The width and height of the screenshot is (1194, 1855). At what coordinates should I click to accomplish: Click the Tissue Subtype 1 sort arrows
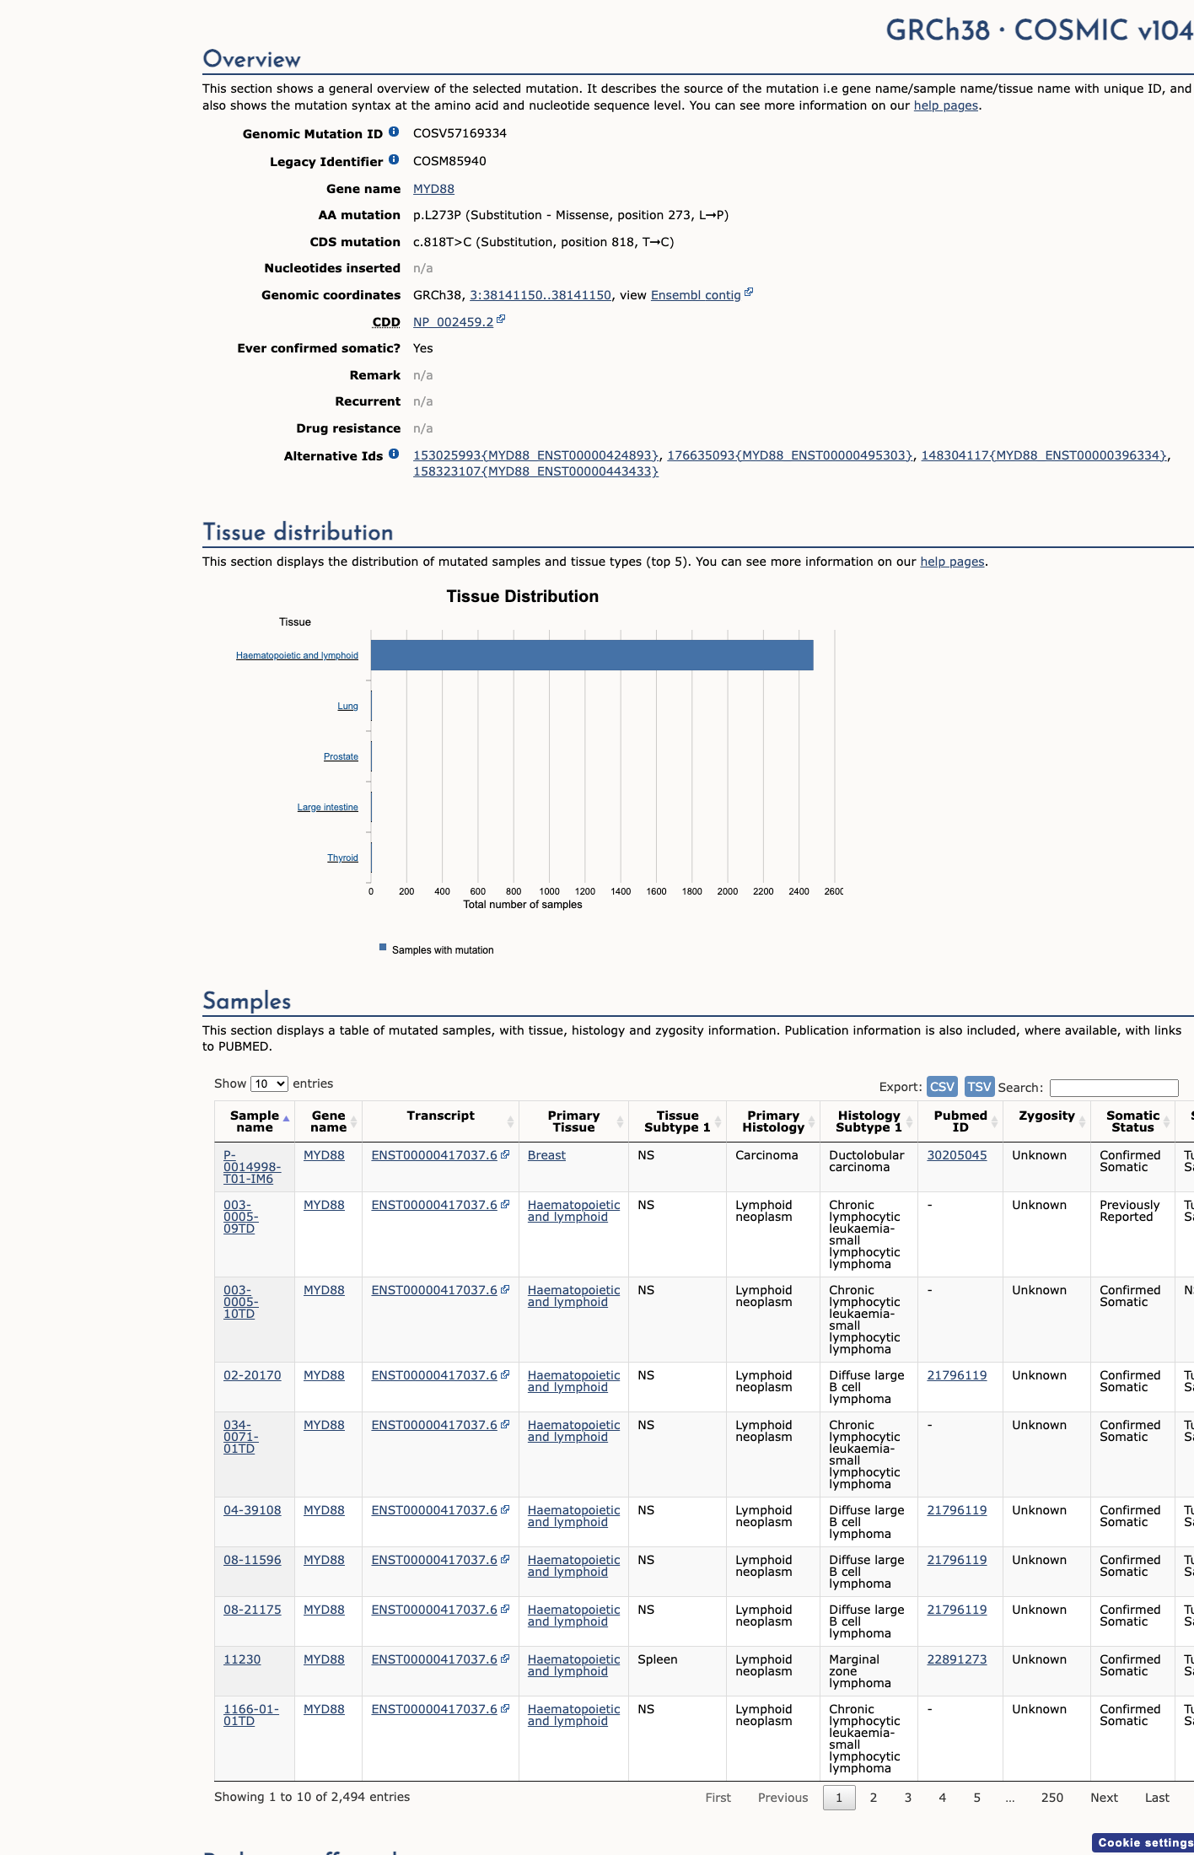pos(718,1122)
